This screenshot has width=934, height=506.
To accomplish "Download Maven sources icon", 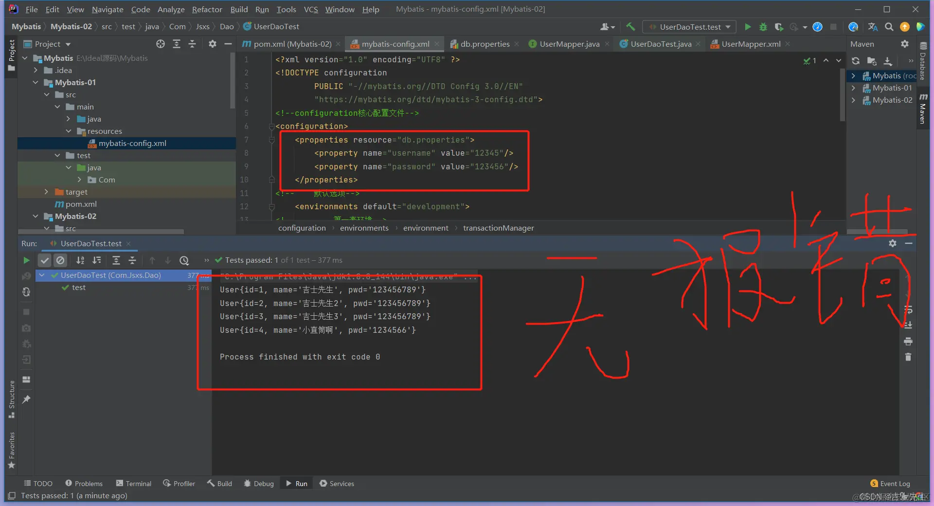I will point(888,61).
